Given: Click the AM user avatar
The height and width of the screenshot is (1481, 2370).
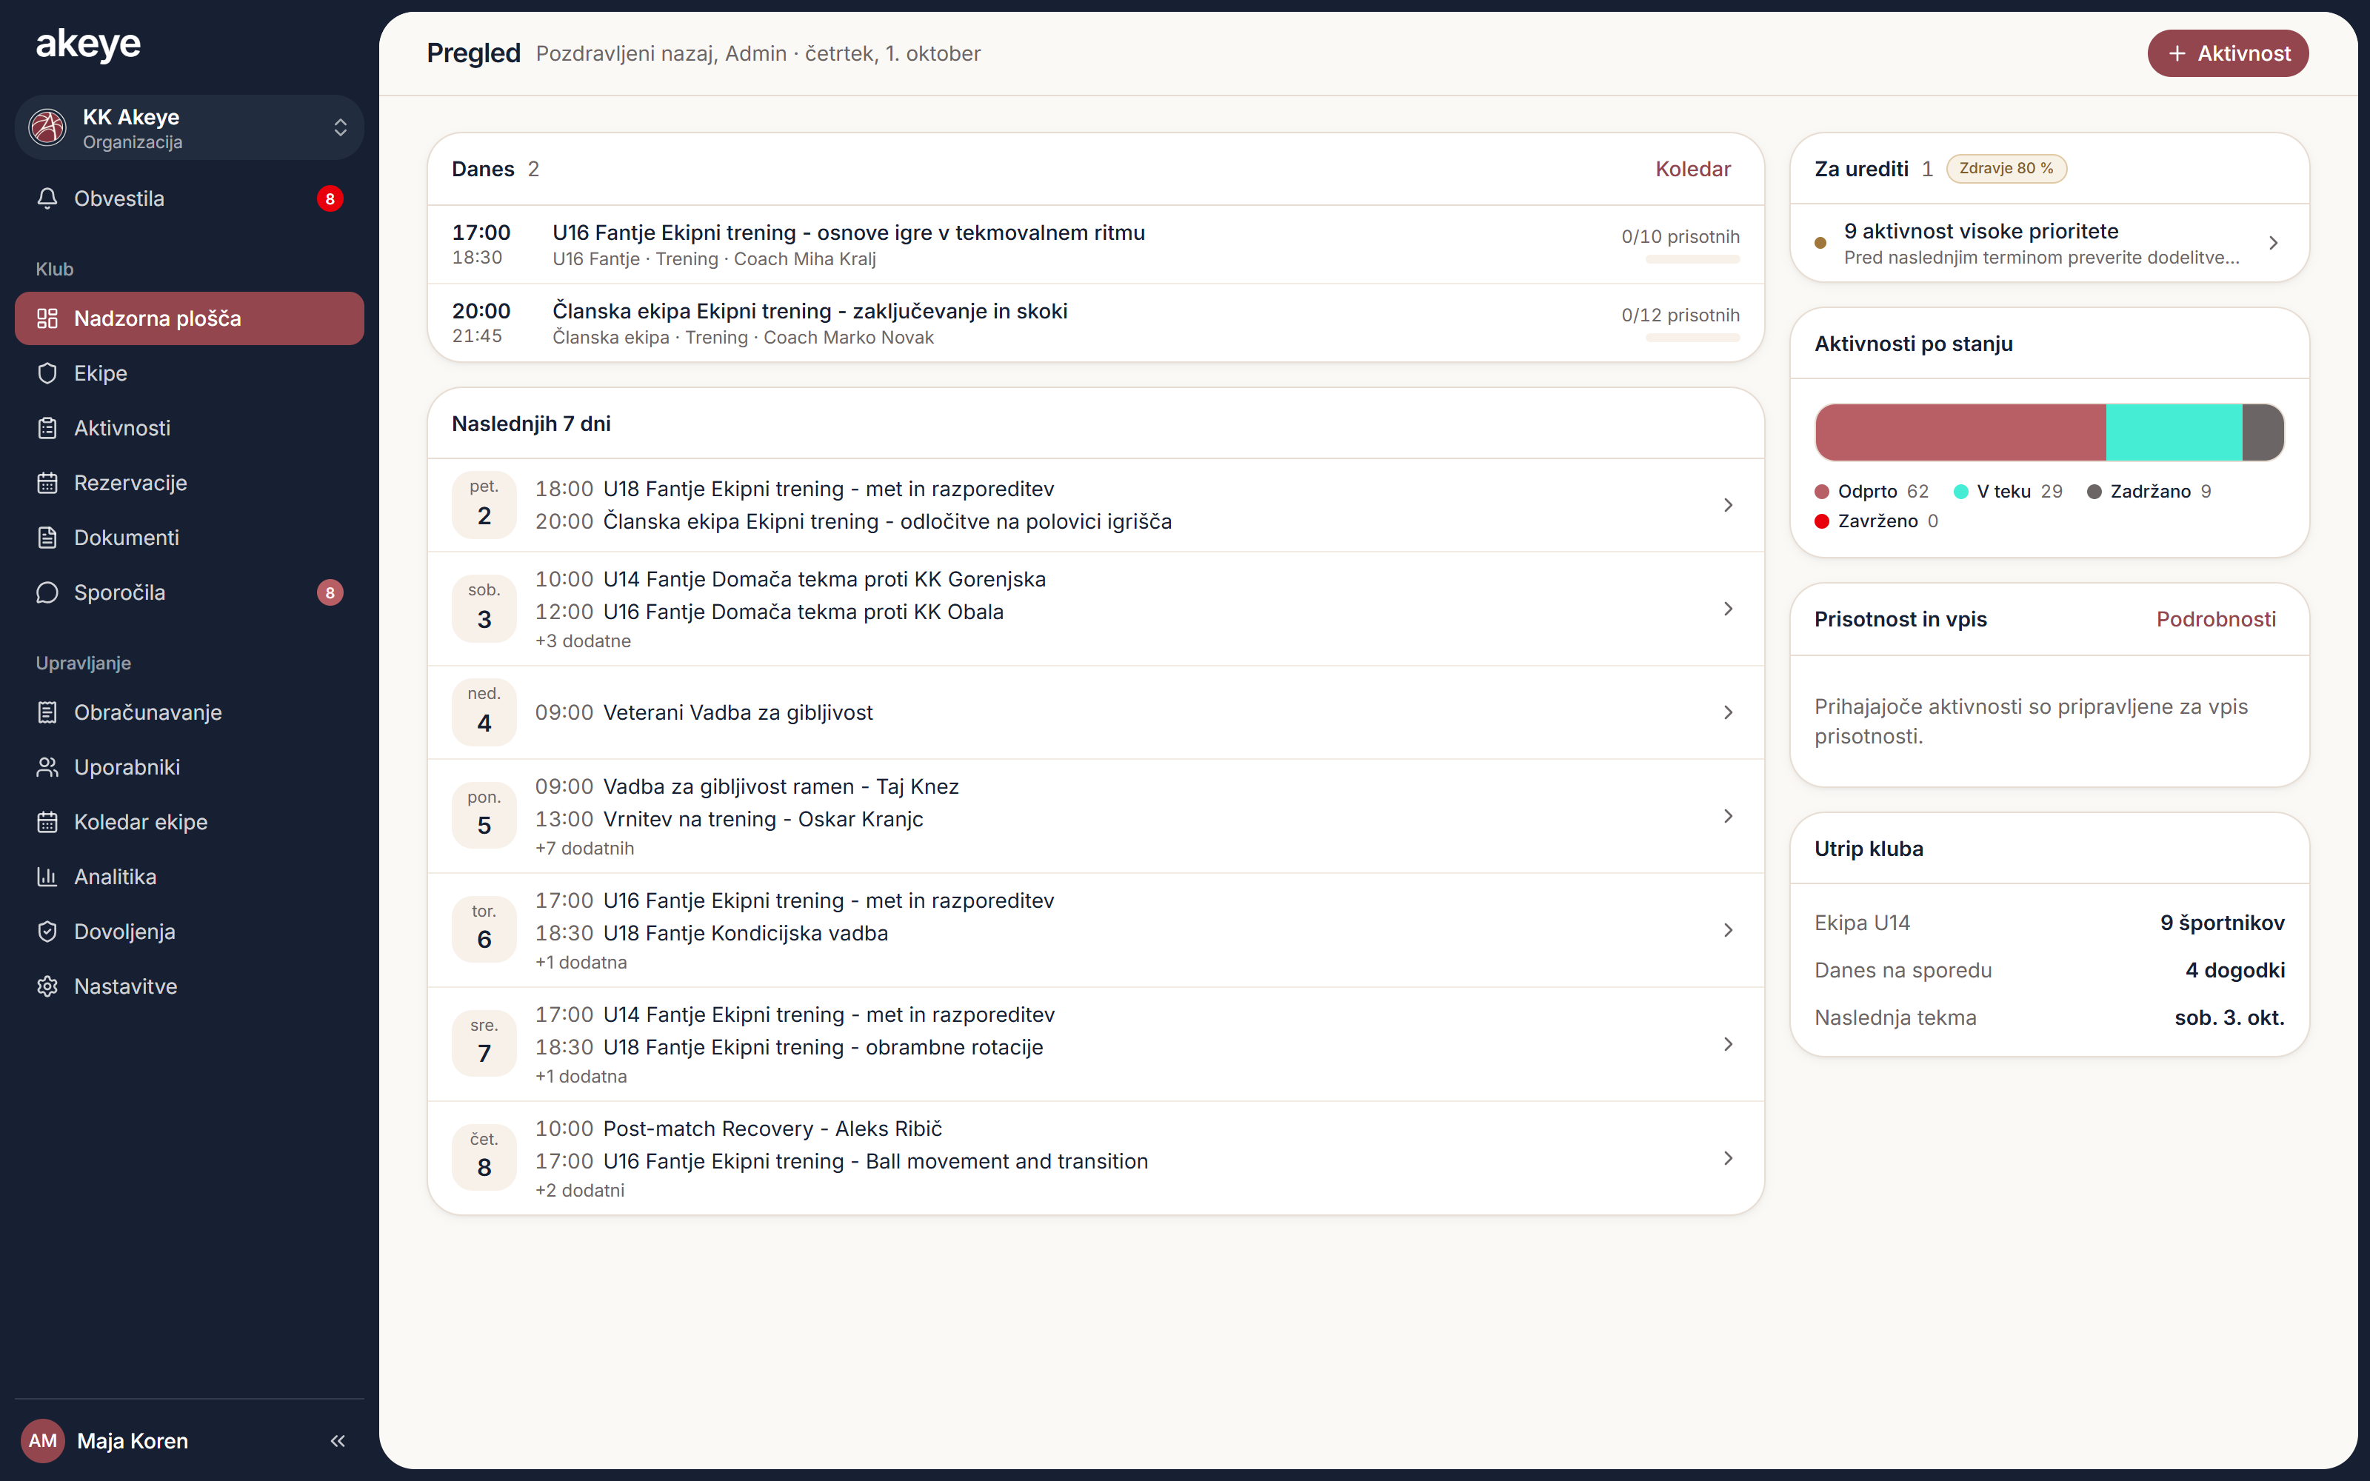Looking at the screenshot, I should [x=43, y=1441].
